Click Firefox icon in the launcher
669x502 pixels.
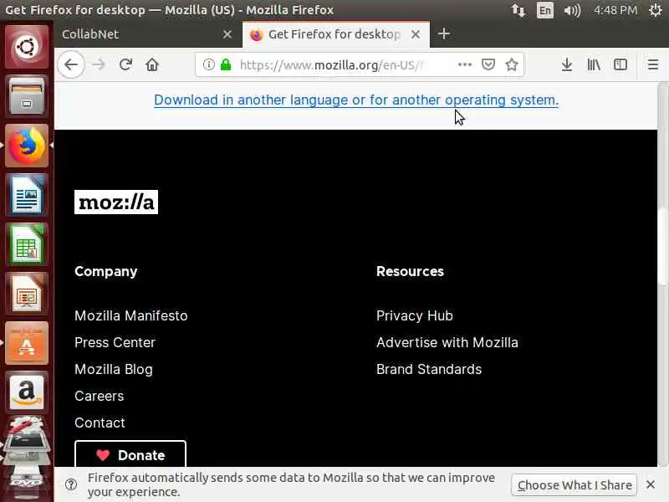[27, 146]
